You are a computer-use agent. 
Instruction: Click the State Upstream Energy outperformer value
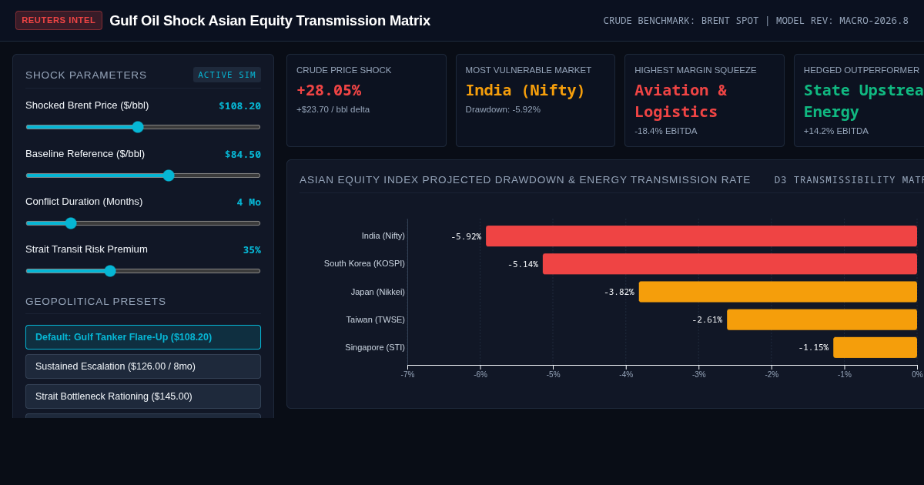[x=864, y=101]
